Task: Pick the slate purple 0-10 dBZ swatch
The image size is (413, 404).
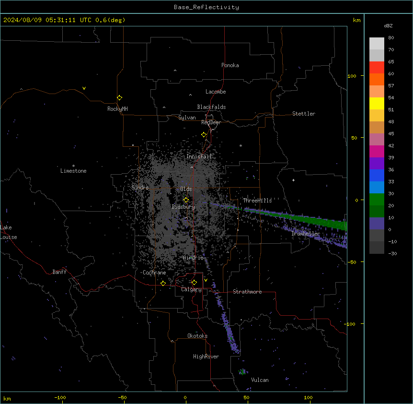Action: (x=377, y=224)
